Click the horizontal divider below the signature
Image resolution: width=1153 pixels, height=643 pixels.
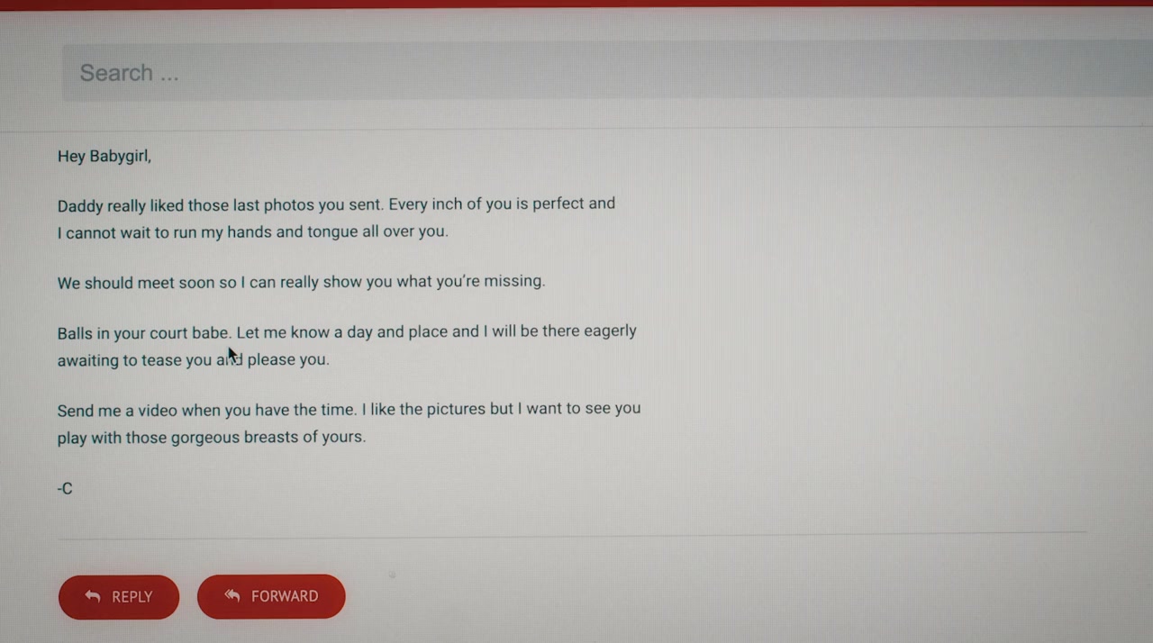point(572,534)
